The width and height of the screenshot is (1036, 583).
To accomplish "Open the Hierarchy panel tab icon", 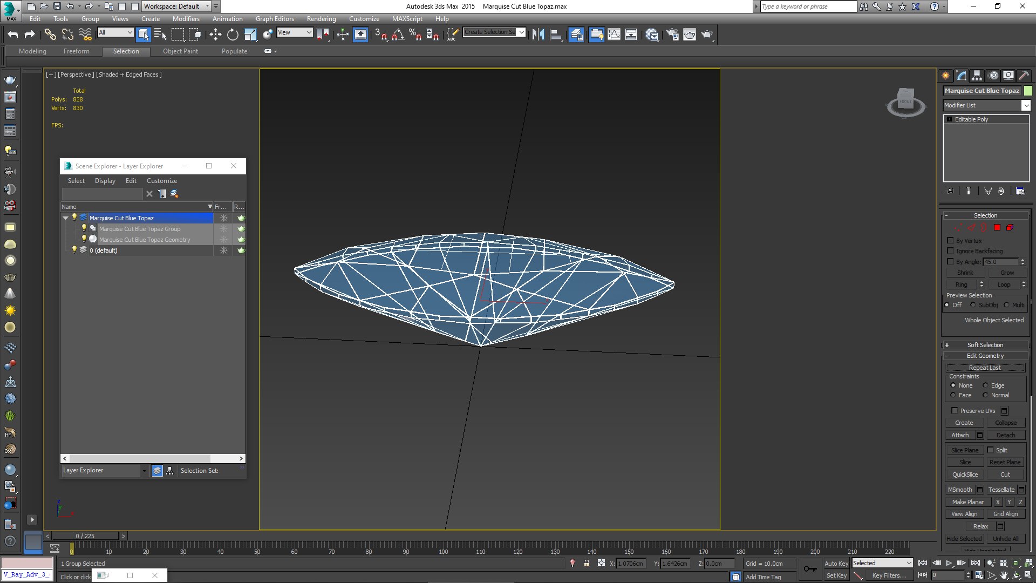I will click(x=977, y=76).
